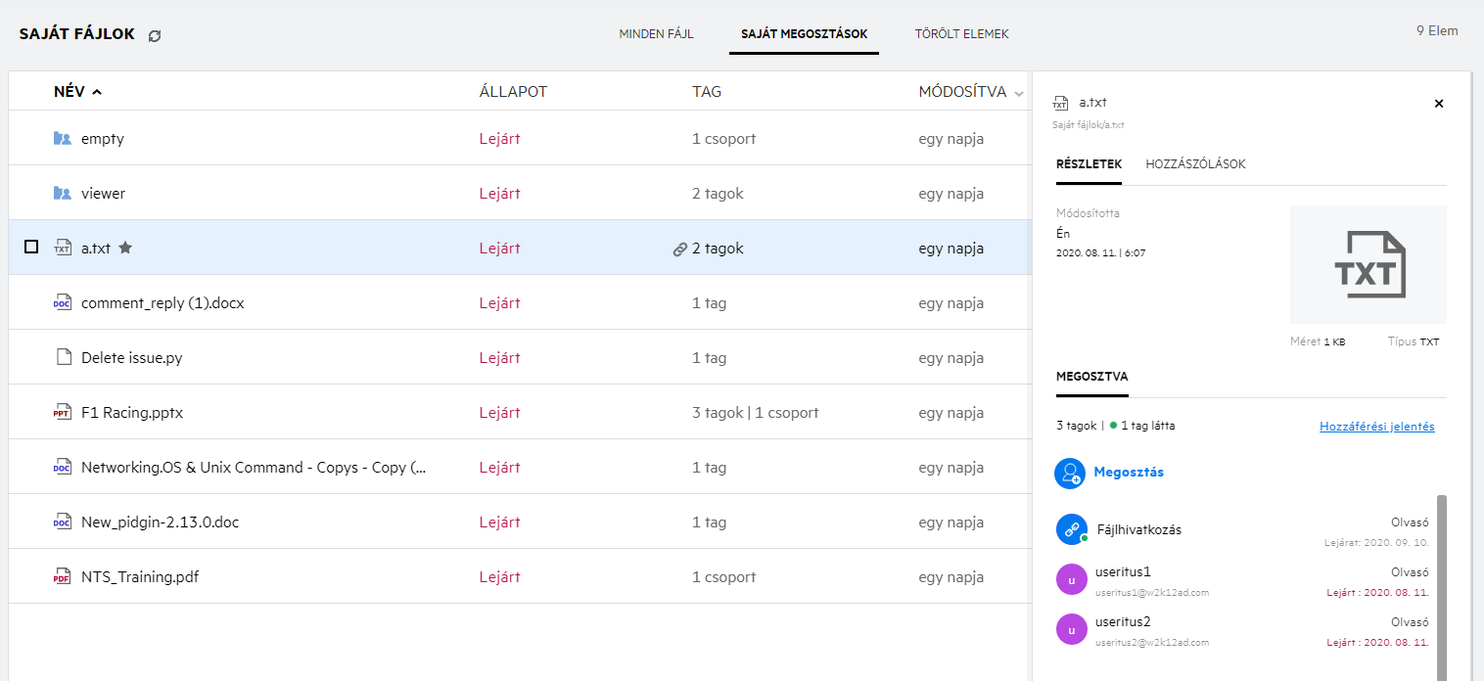Sort by the Név column arrow
Image resolution: width=1484 pixels, height=681 pixels.
click(x=96, y=92)
